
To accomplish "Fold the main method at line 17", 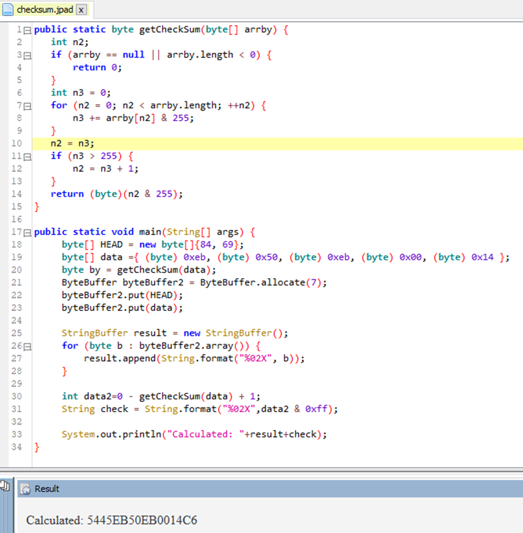I will [28, 232].
